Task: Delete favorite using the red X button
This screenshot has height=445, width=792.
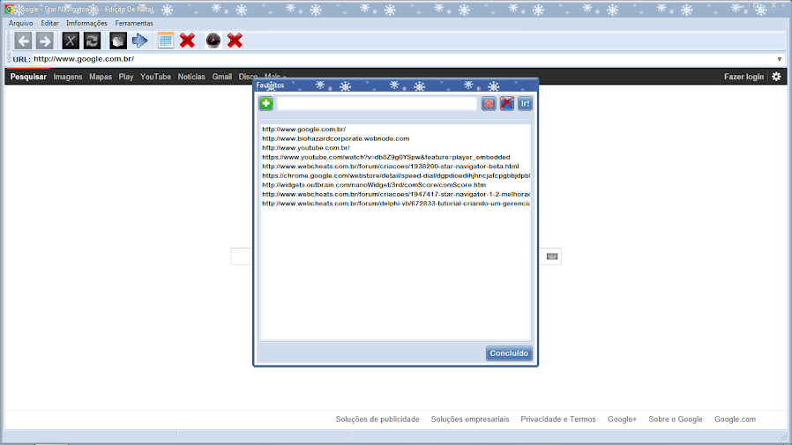Action: [506, 103]
